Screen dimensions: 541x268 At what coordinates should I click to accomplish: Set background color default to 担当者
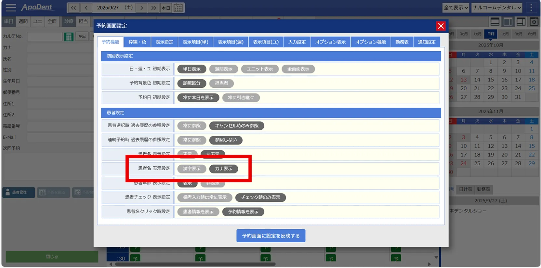221,83
